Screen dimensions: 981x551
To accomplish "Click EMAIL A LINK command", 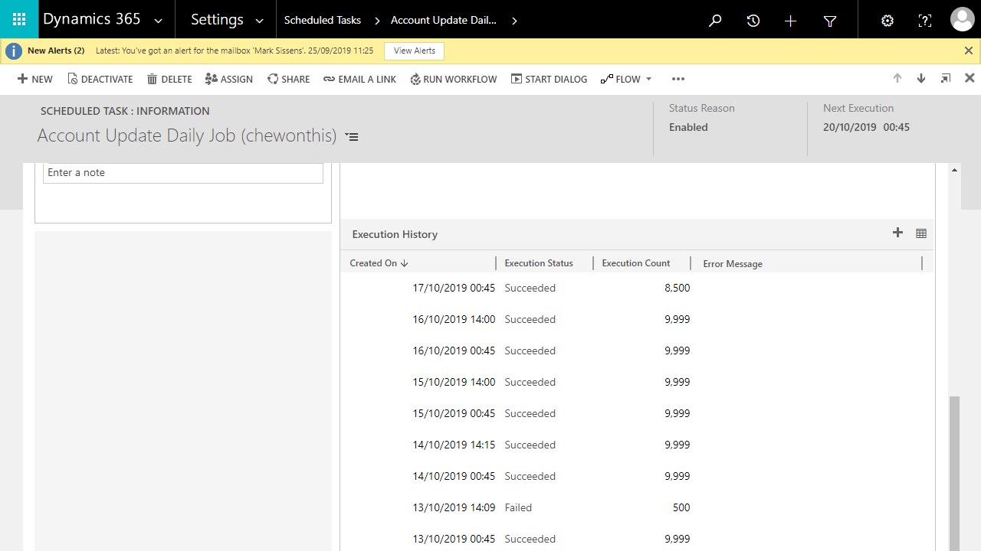I will [x=360, y=79].
